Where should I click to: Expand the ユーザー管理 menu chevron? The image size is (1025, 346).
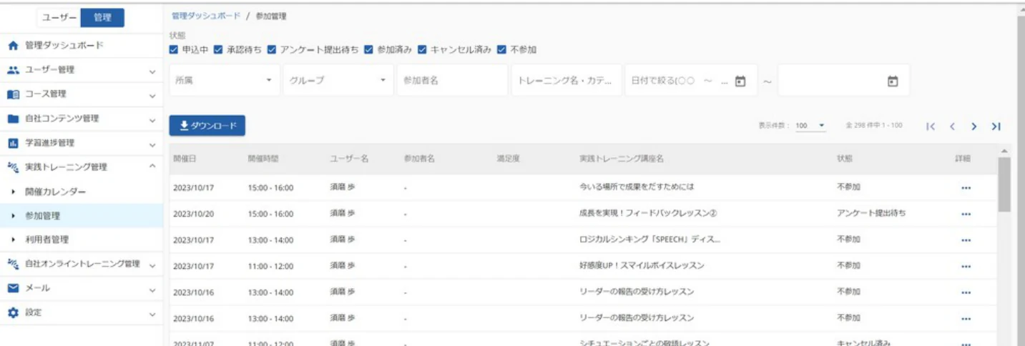click(x=152, y=71)
